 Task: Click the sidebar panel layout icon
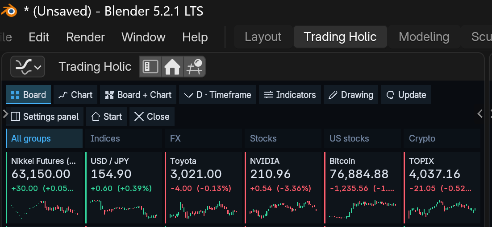click(150, 67)
